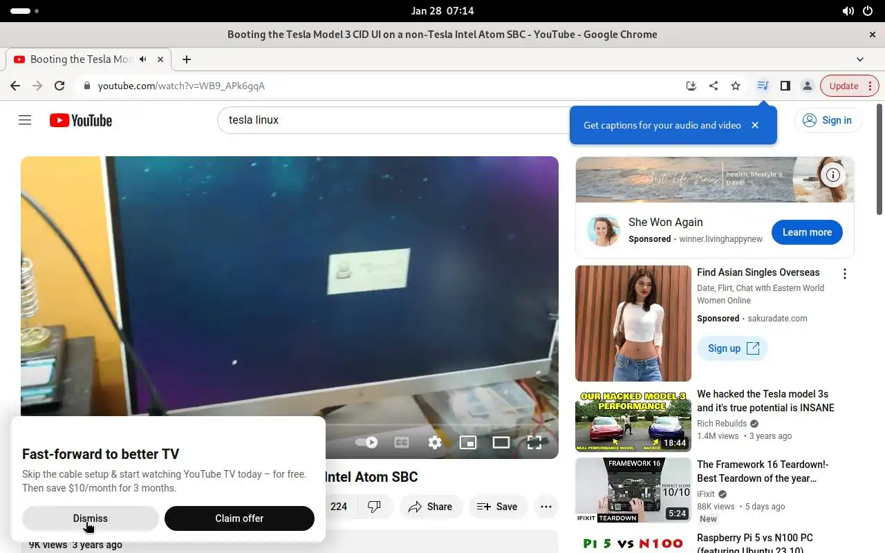Open 'The Framework 16 Teardown!' title

pos(763,471)
